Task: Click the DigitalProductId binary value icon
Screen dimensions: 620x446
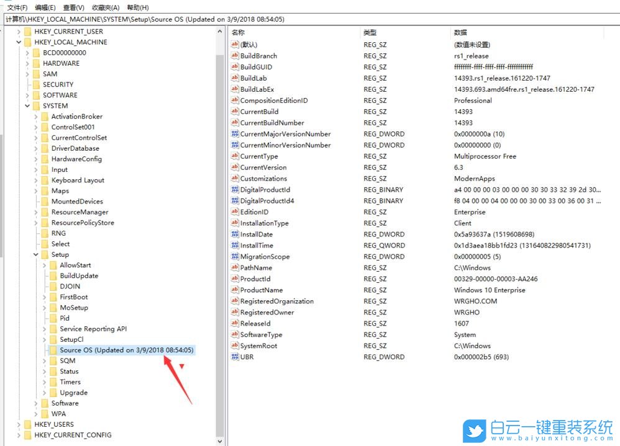Action: [234, 190]
